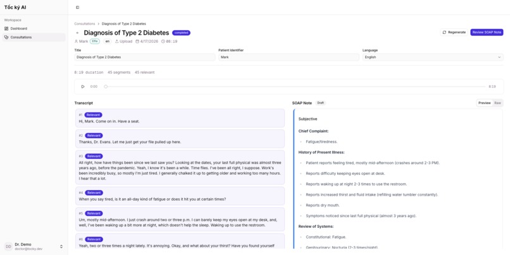Click the Draft badge beside SOAP Note
The width and height of the screenshot is (510, 255).
click(320, 103)
